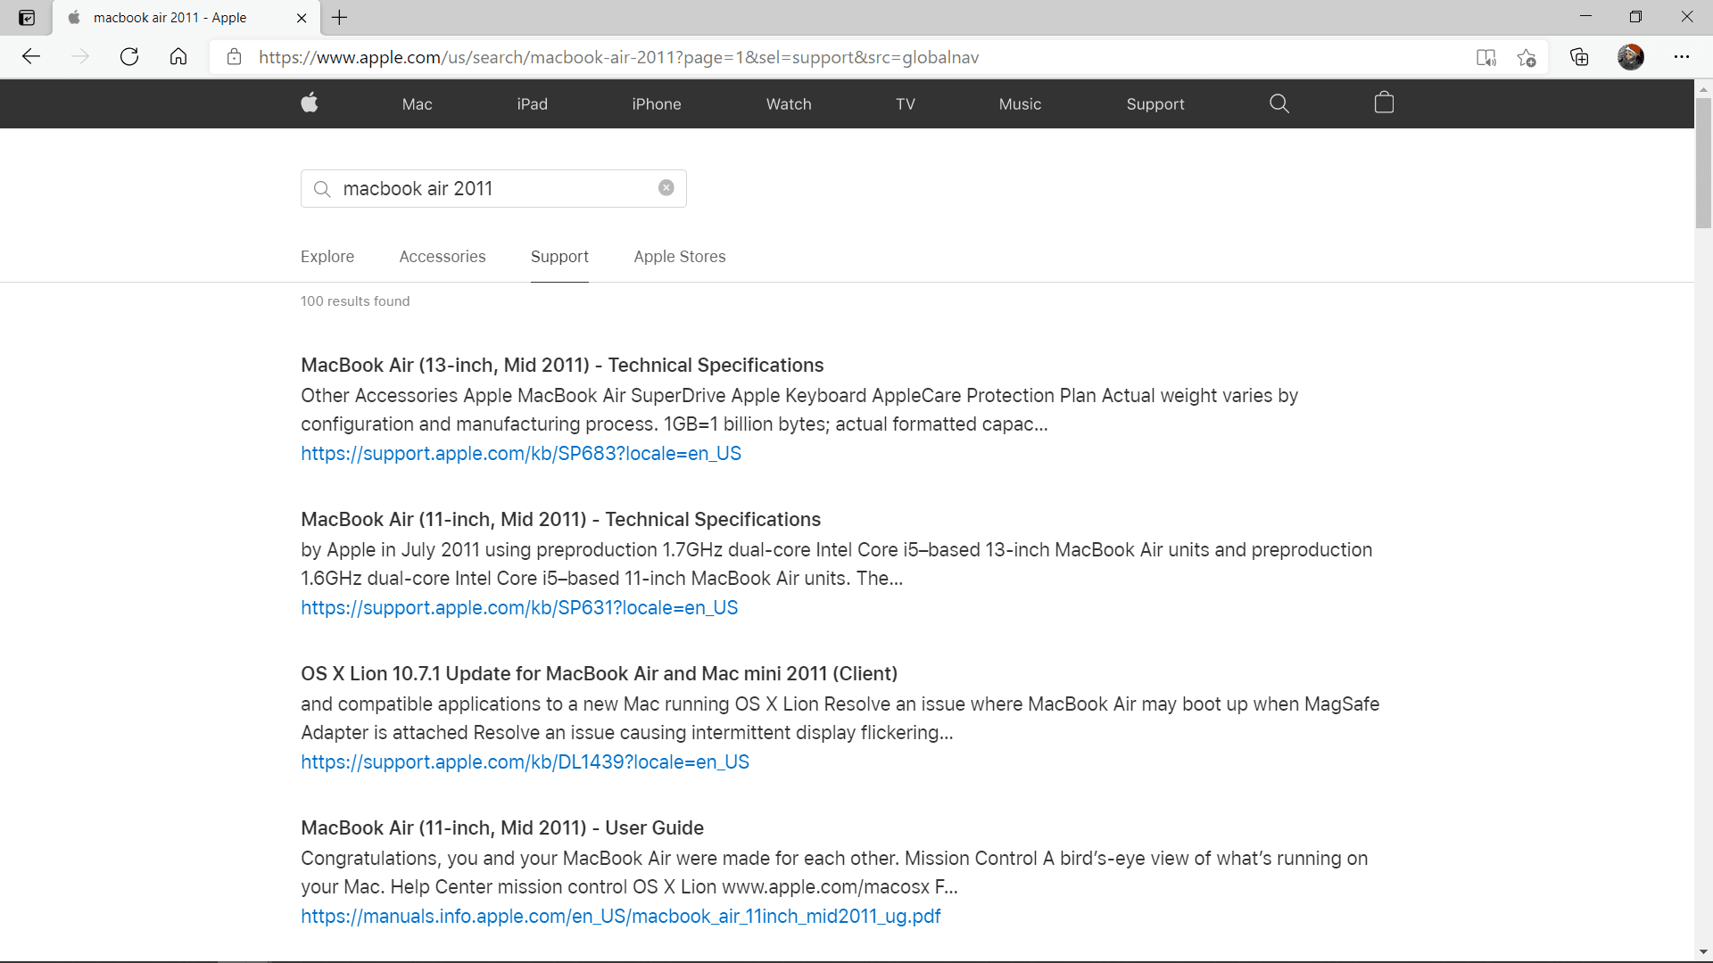Switch to the Accessories results tab
The width and height of the screenshot is (1713, 963).
click(x=443, y=257)
